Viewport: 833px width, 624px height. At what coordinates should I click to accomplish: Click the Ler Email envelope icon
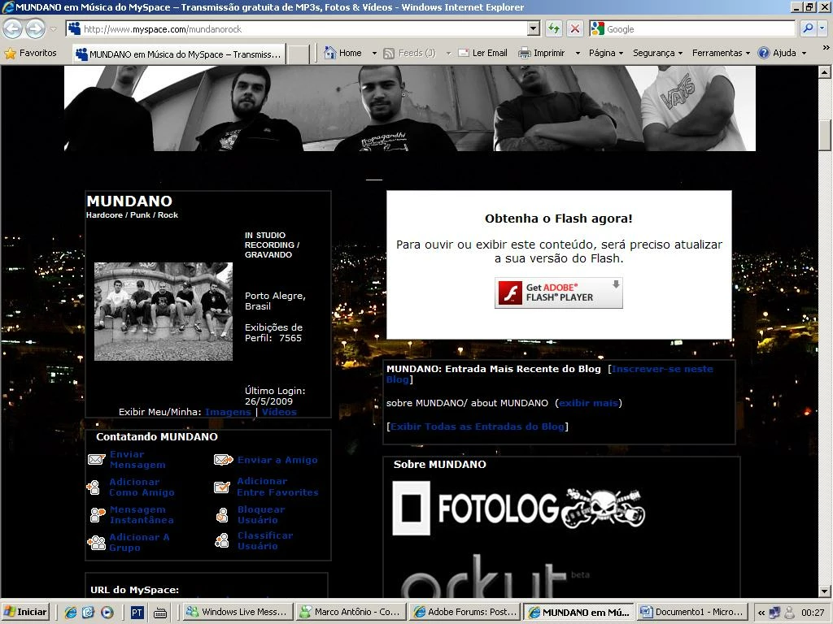tap(464, 53)
